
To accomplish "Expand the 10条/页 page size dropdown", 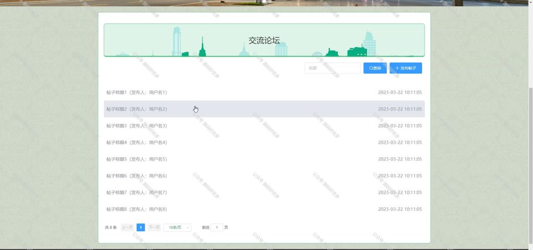I will pyautogui.click(x=177, y=228).
